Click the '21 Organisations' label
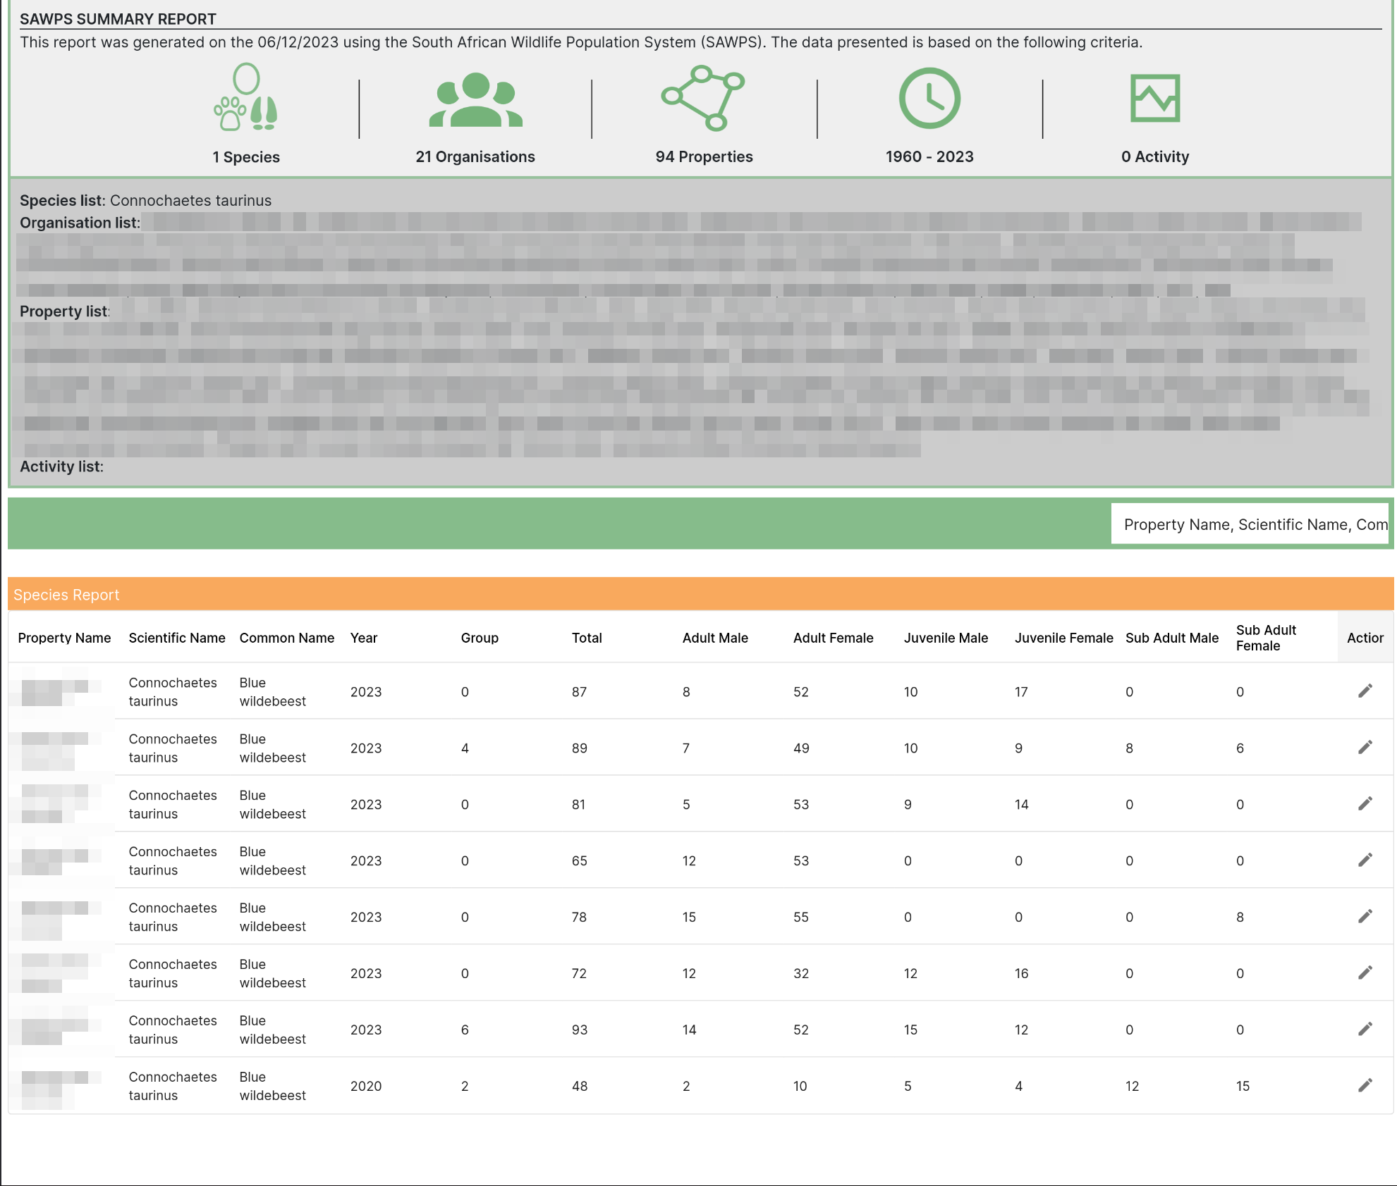Viewport: 1397px width, 1186px height. (475, 156)
